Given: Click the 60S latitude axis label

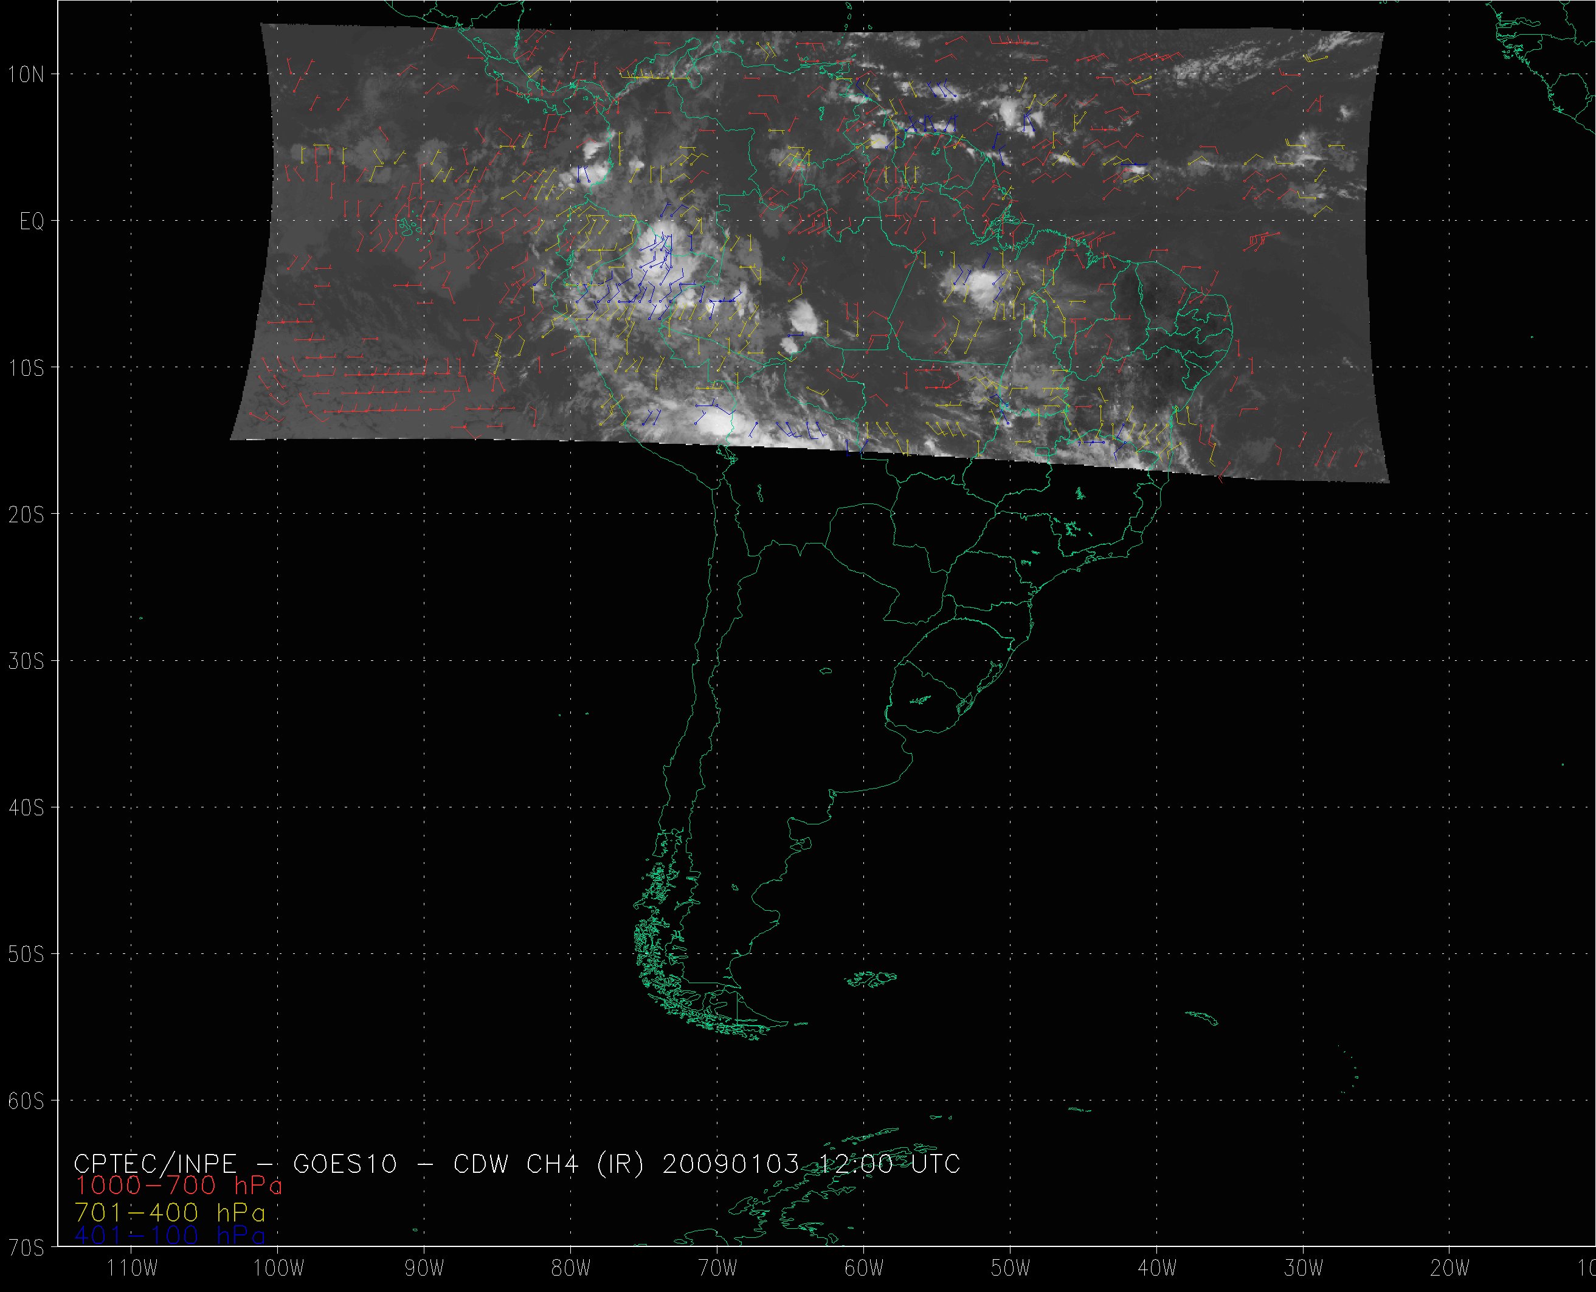Looking at the screenshot, I should 27,1100.
